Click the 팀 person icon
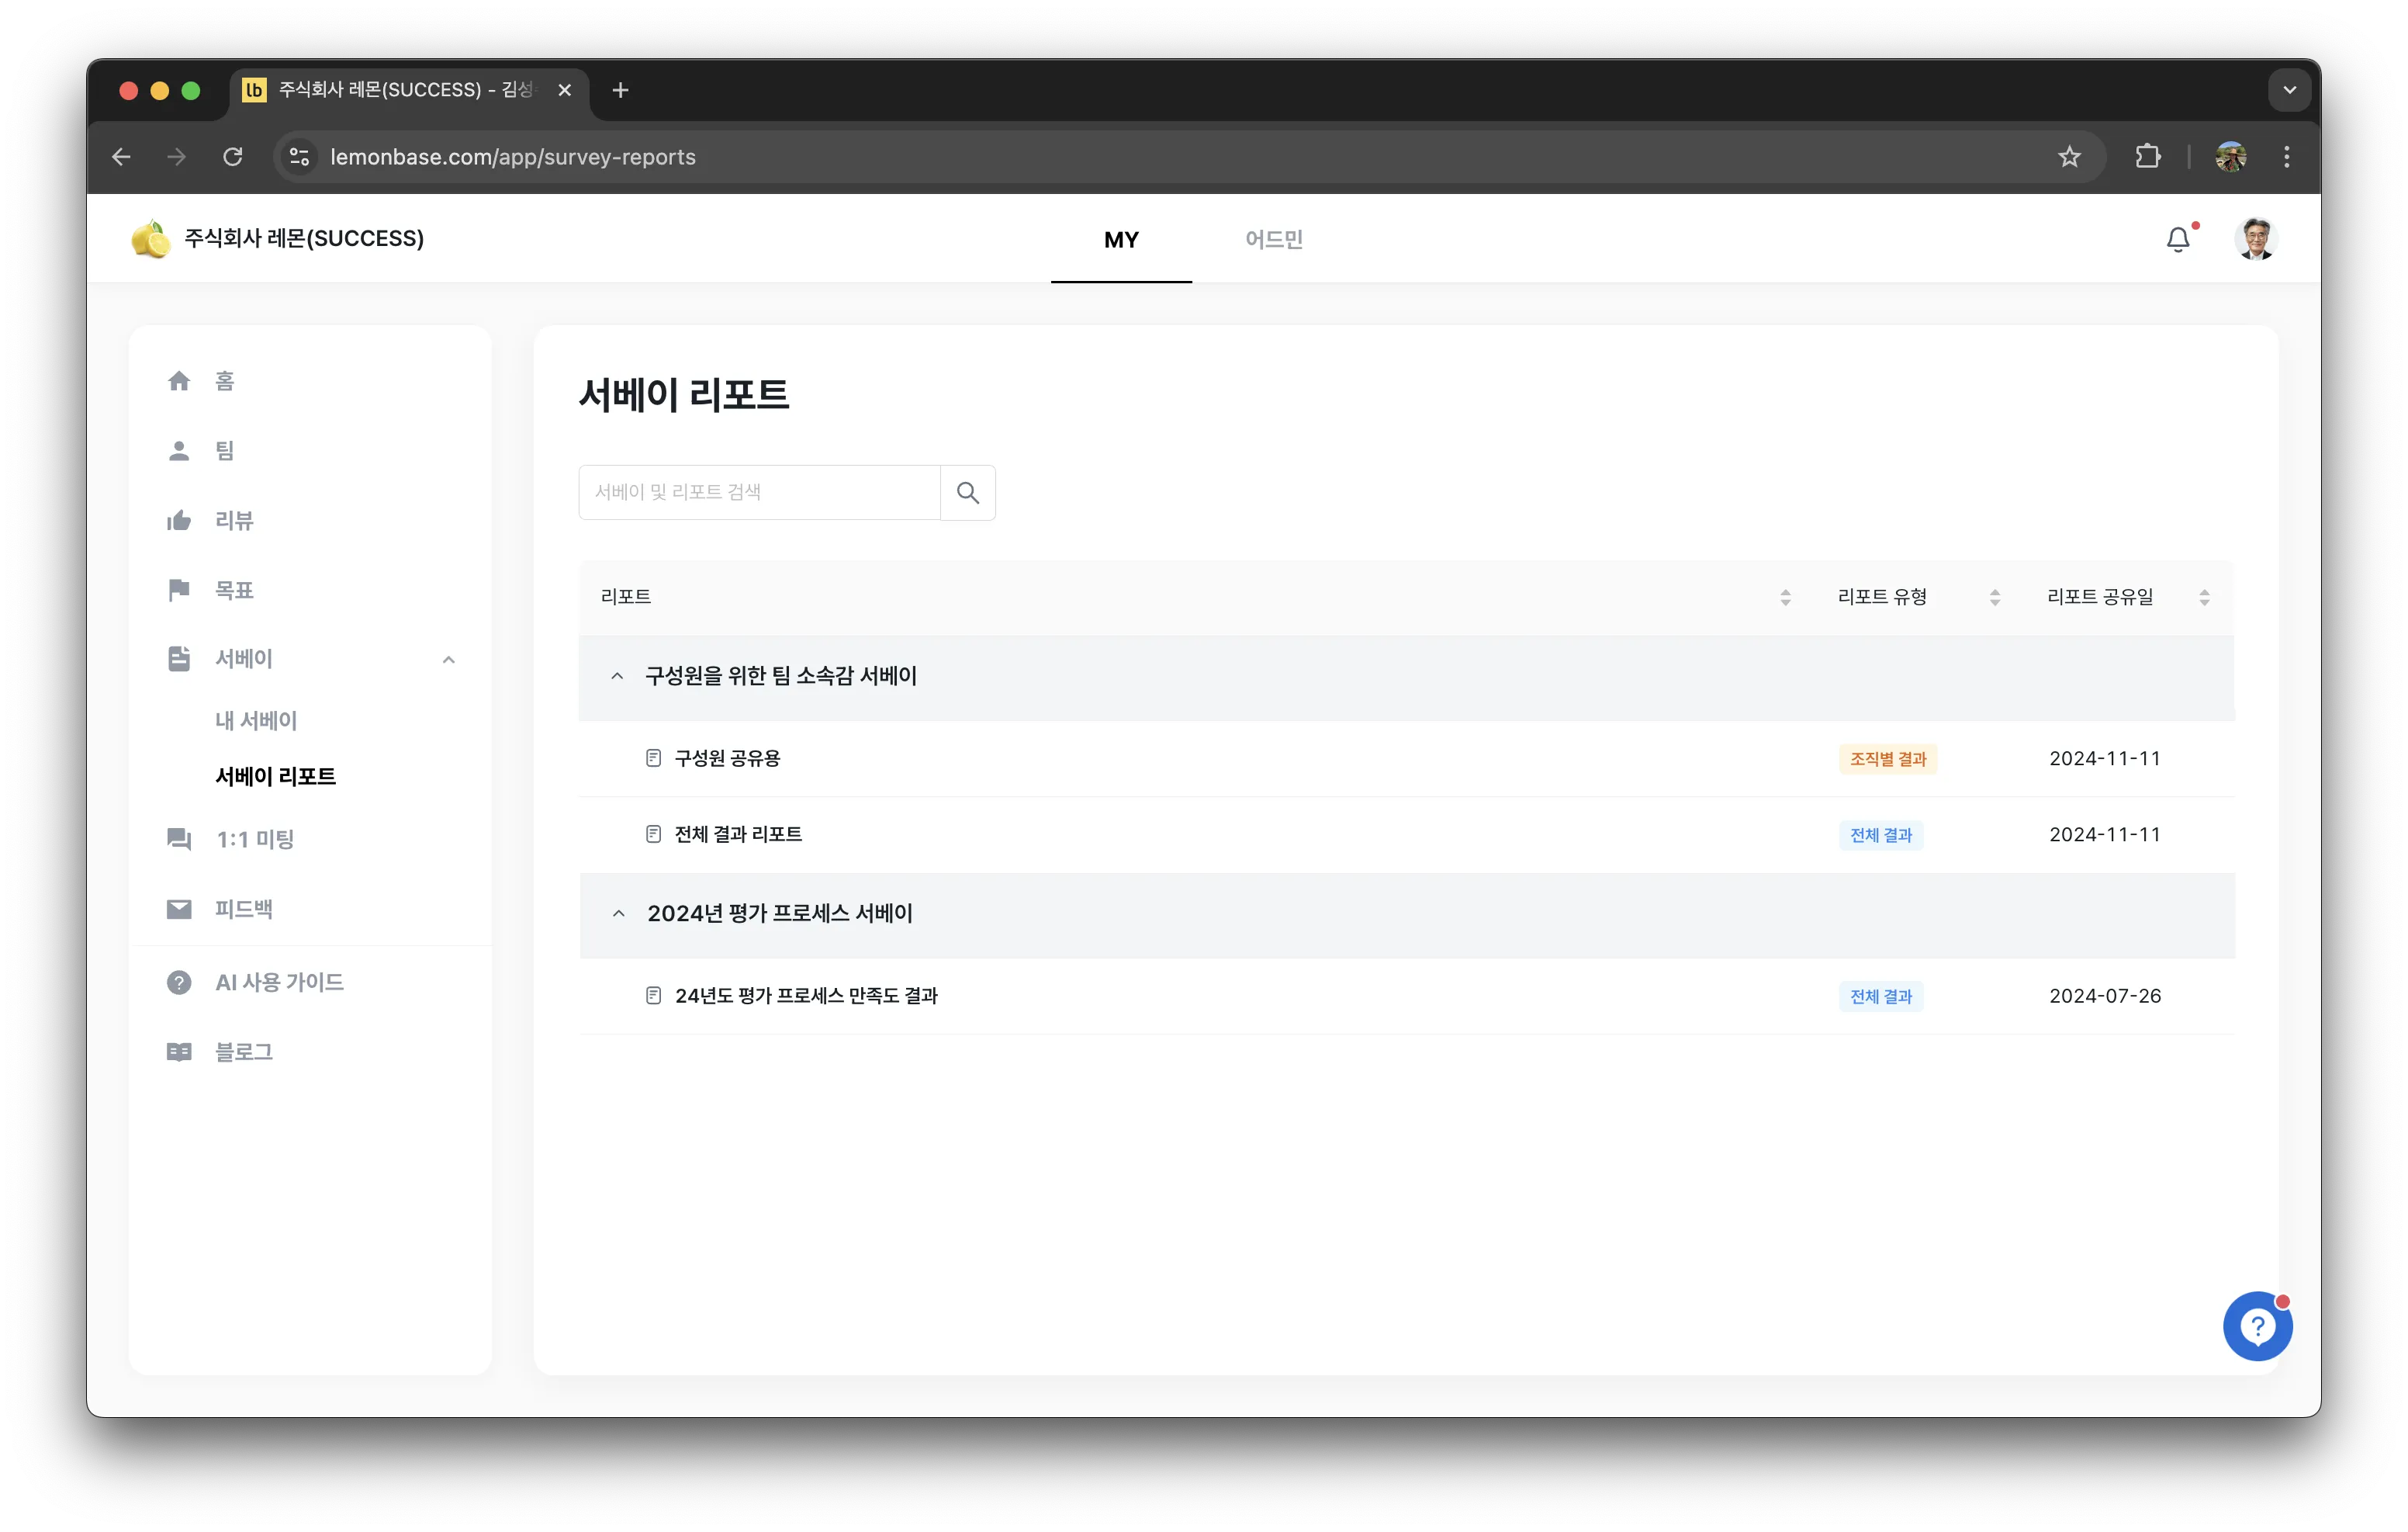Image resolution: width=2408 pixels, height=1532 pixels. tap(179, 451)
